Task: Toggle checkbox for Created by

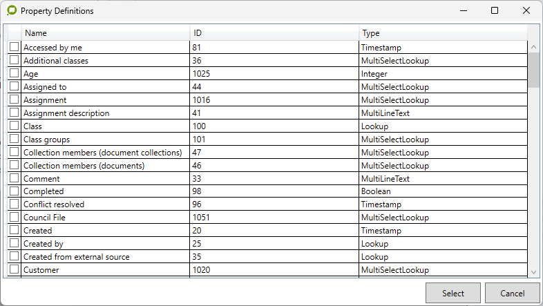Action: (14, 244)
